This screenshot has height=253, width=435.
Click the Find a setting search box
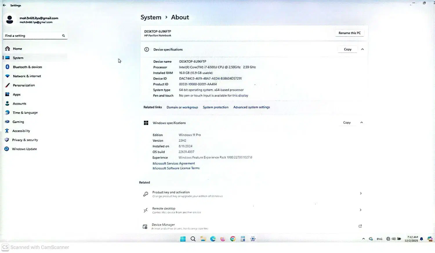pyautogui.click(x=35, y=36)
